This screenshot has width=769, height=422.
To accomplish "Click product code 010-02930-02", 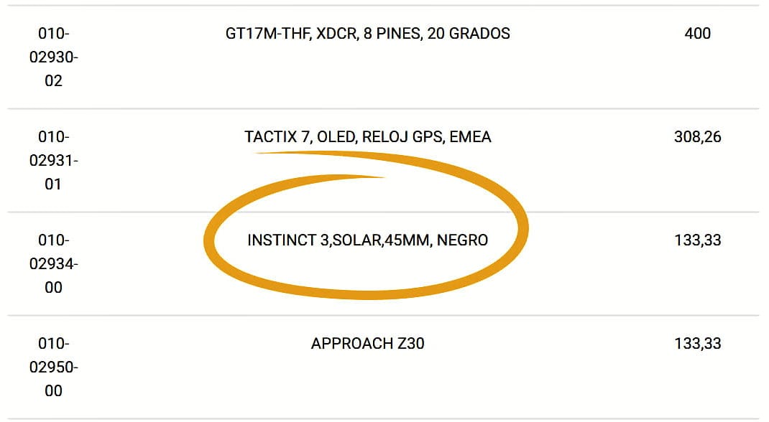I will (54, 57).
